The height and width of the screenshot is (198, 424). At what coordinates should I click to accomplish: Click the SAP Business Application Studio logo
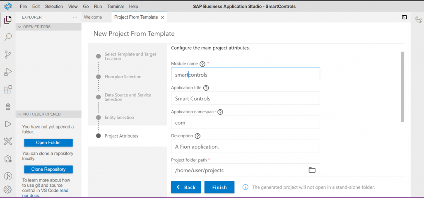click(8, 6)
